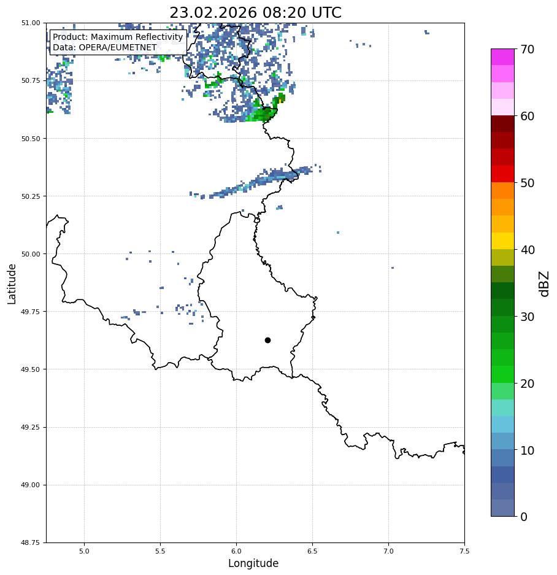The height and width of the screenshot is (575, 557).
Task: Click the 30 tick label on the colorbar
Action: click(528, 317)
